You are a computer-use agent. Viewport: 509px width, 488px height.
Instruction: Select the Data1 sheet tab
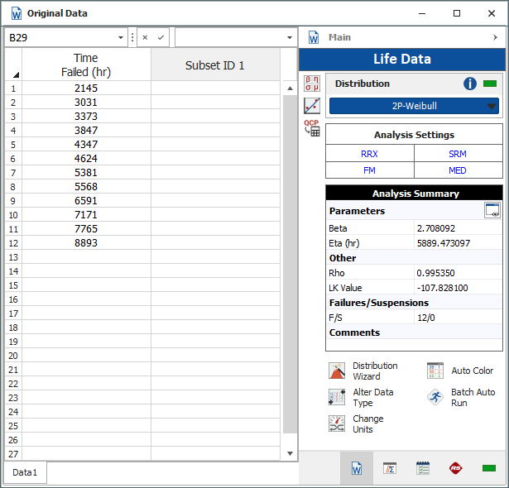click(x=25, y=472)
